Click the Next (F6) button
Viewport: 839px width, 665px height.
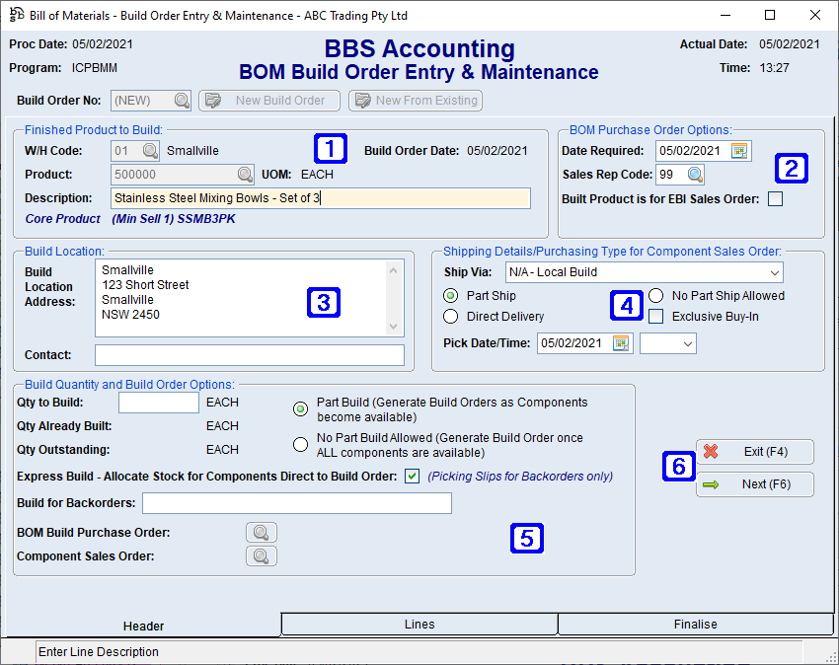[x=754, y=484]
